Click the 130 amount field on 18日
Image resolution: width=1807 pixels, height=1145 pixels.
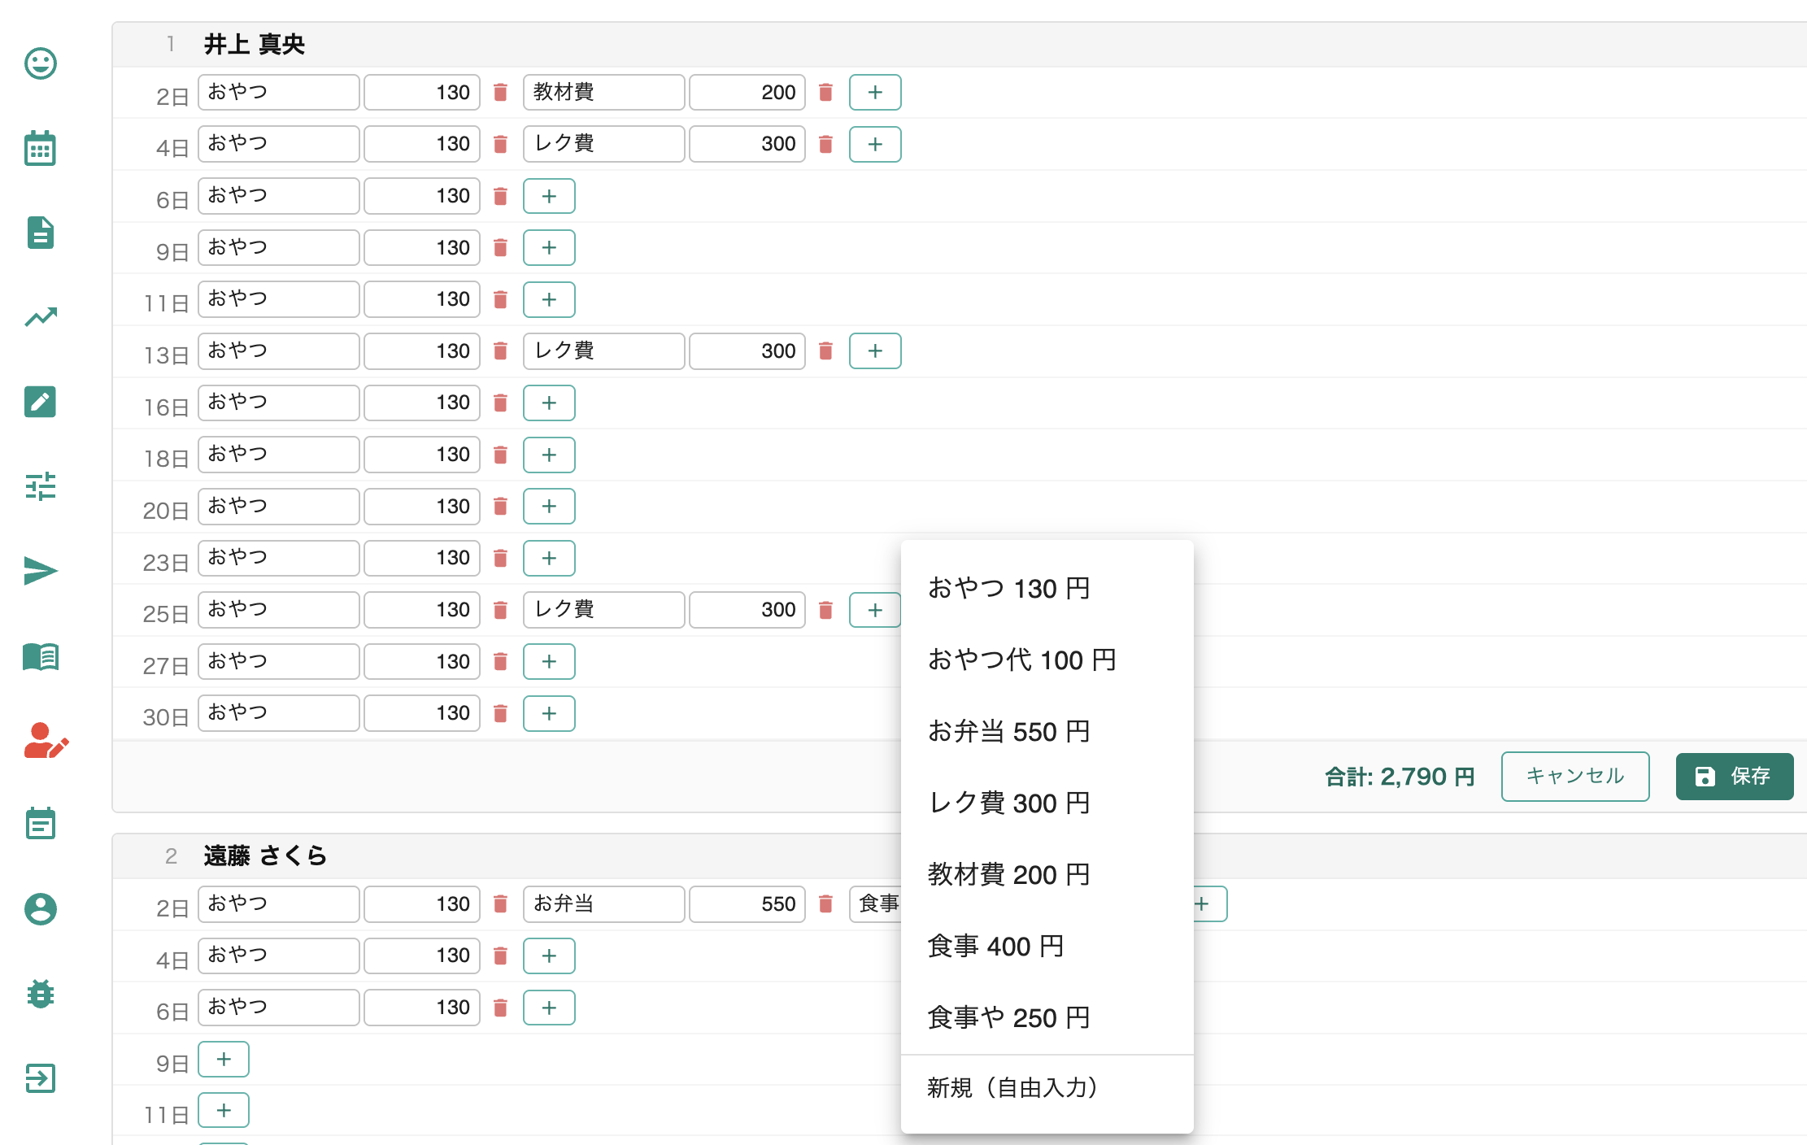point(422,455)
